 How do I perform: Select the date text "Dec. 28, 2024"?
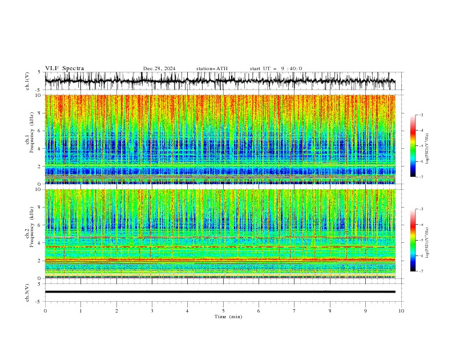point(159,68)
